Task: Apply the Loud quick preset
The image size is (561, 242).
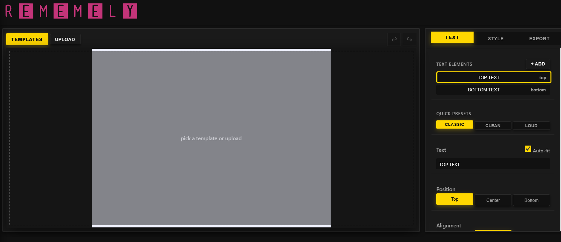Action: 531,126
